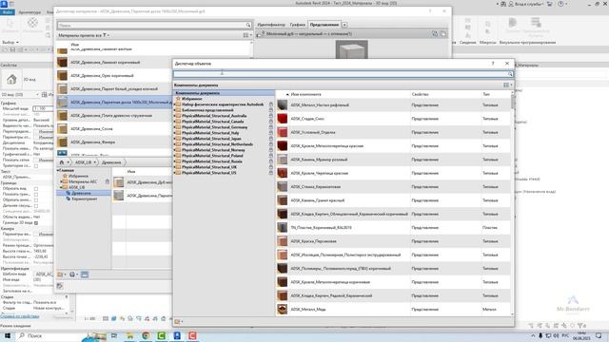
Task: Sort by Тип column header
Action: click(486, 94)
